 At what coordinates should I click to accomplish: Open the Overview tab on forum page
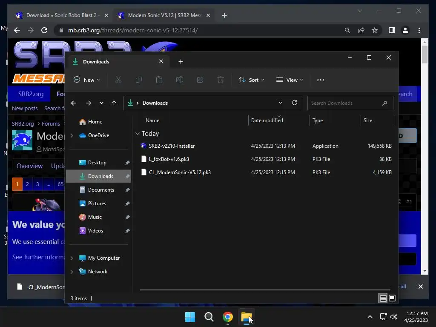coord(29,166)
